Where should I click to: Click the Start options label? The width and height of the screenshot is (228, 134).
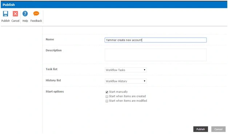55,91
